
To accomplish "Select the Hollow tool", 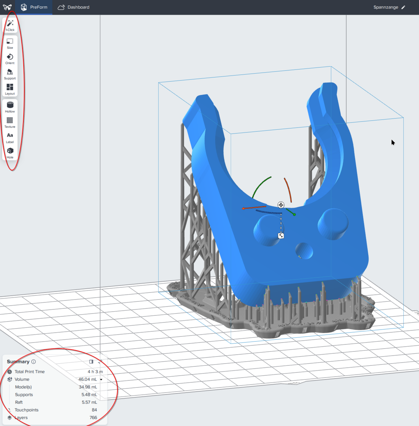I will click(10, 107).
